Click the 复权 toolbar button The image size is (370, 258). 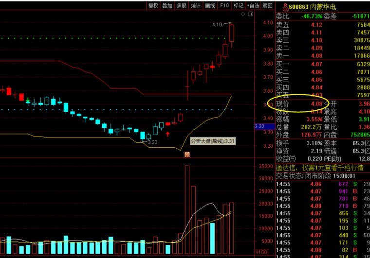[x=153, y=5]
